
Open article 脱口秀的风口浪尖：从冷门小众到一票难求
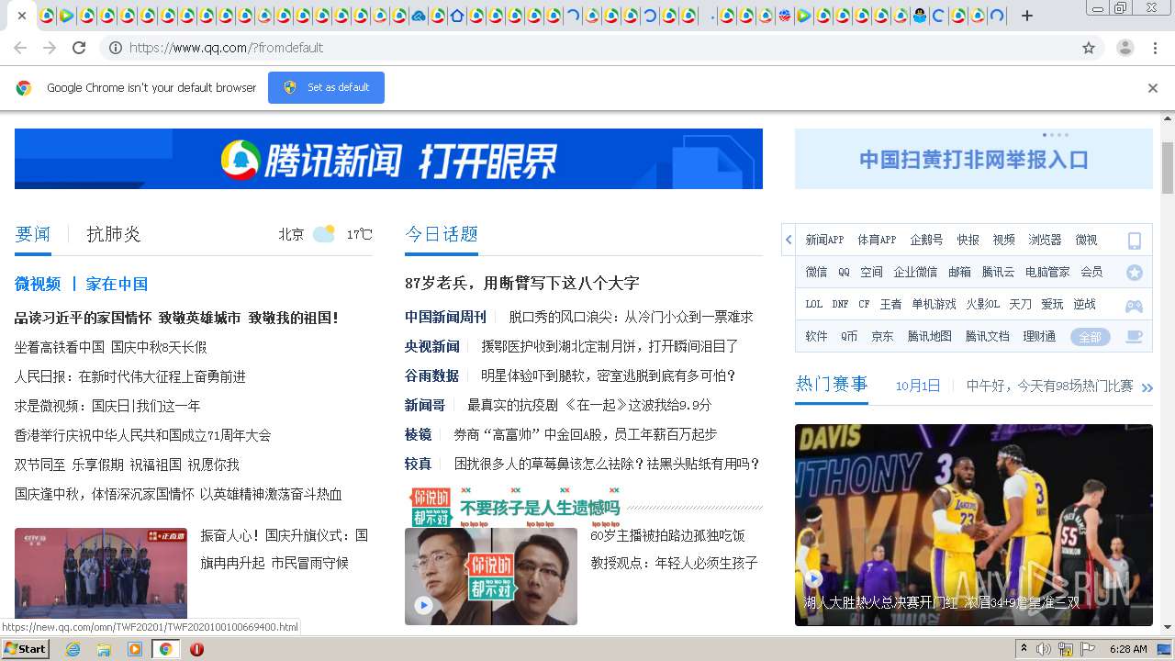click(631, 317)
